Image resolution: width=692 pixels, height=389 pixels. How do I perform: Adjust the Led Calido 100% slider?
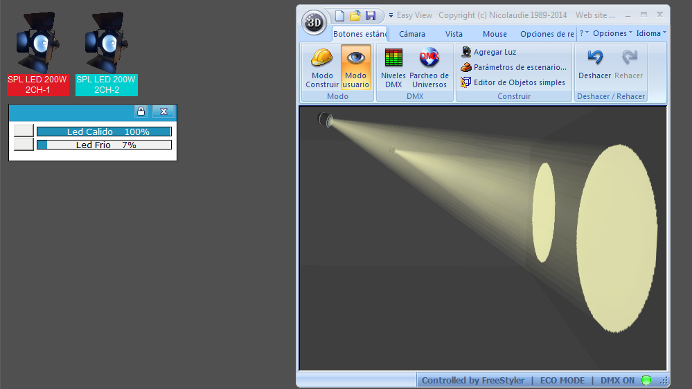(x=104, y=132)
